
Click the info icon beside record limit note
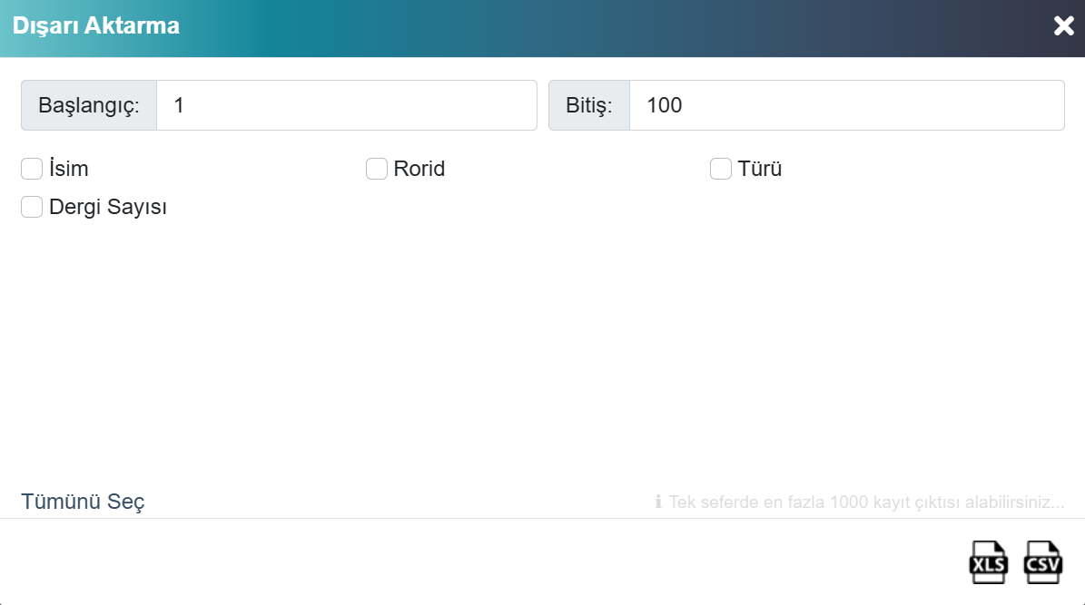[658, 502]
